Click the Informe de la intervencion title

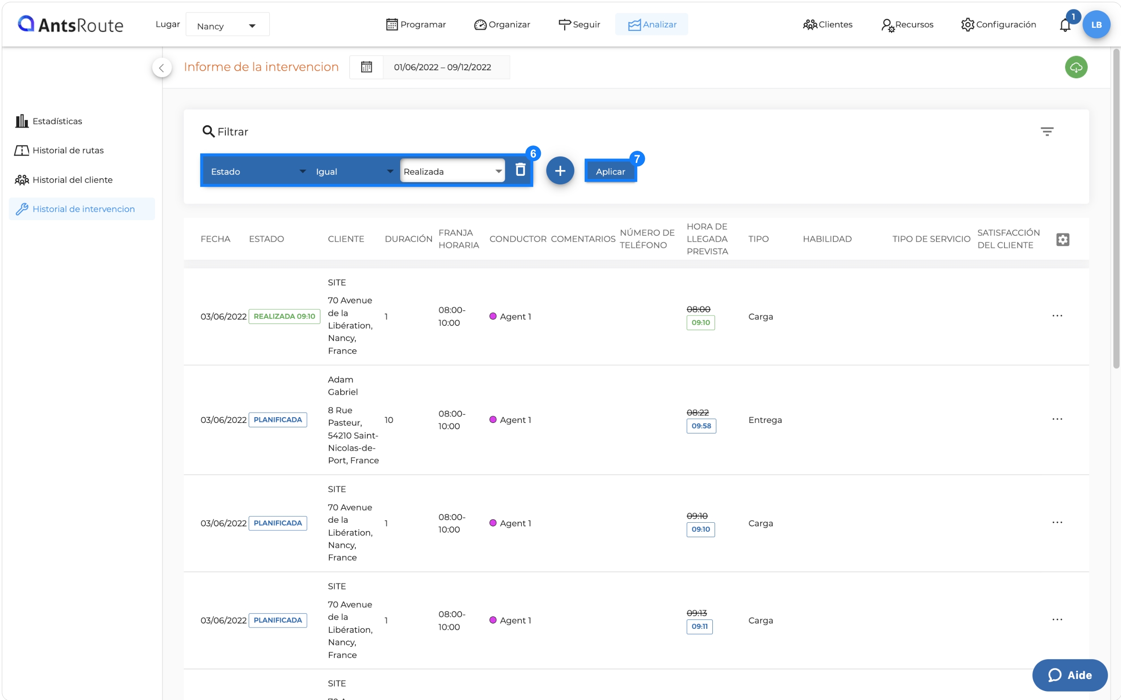[261, 67]
